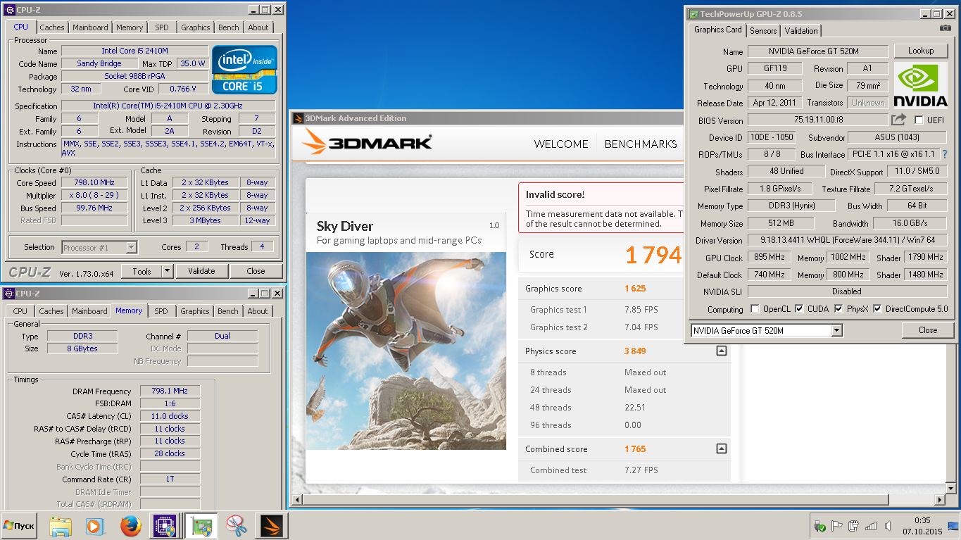961x540 pixels.
Task: Open Snipping Tool from taskbar
Action: pos(237,526)
